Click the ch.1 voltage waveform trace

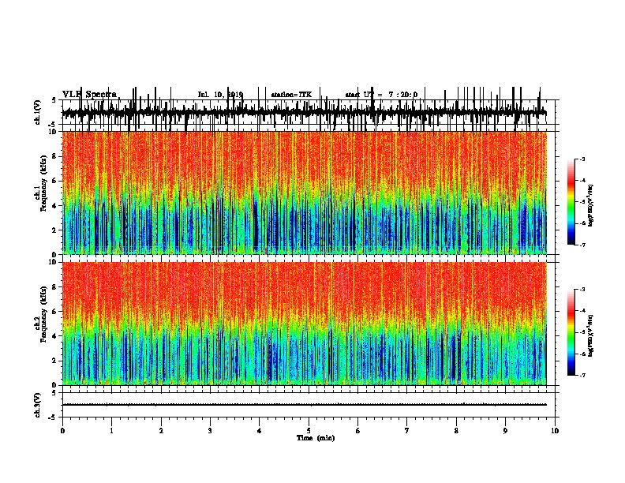coord(304,113)
